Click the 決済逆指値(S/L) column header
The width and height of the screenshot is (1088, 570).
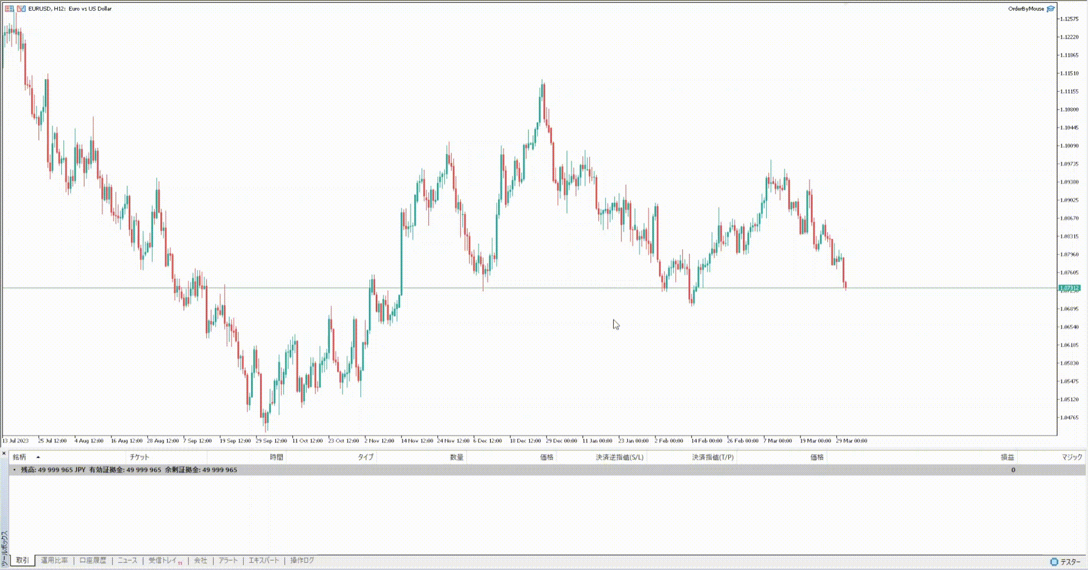point(619,457)
